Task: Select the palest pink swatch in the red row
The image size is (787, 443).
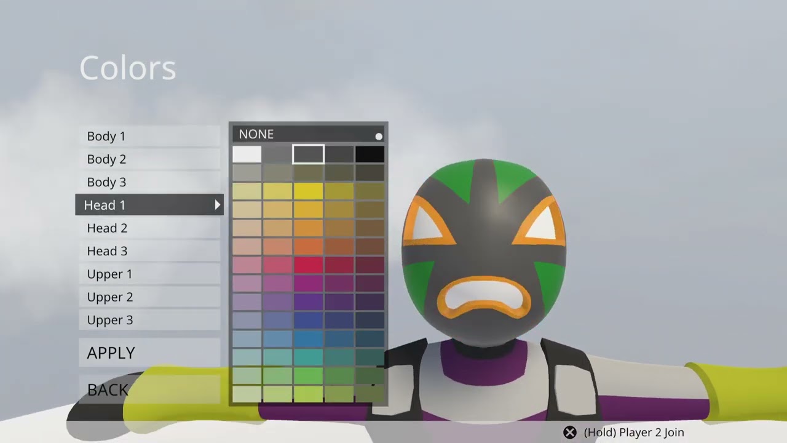Action: point(247,265)
